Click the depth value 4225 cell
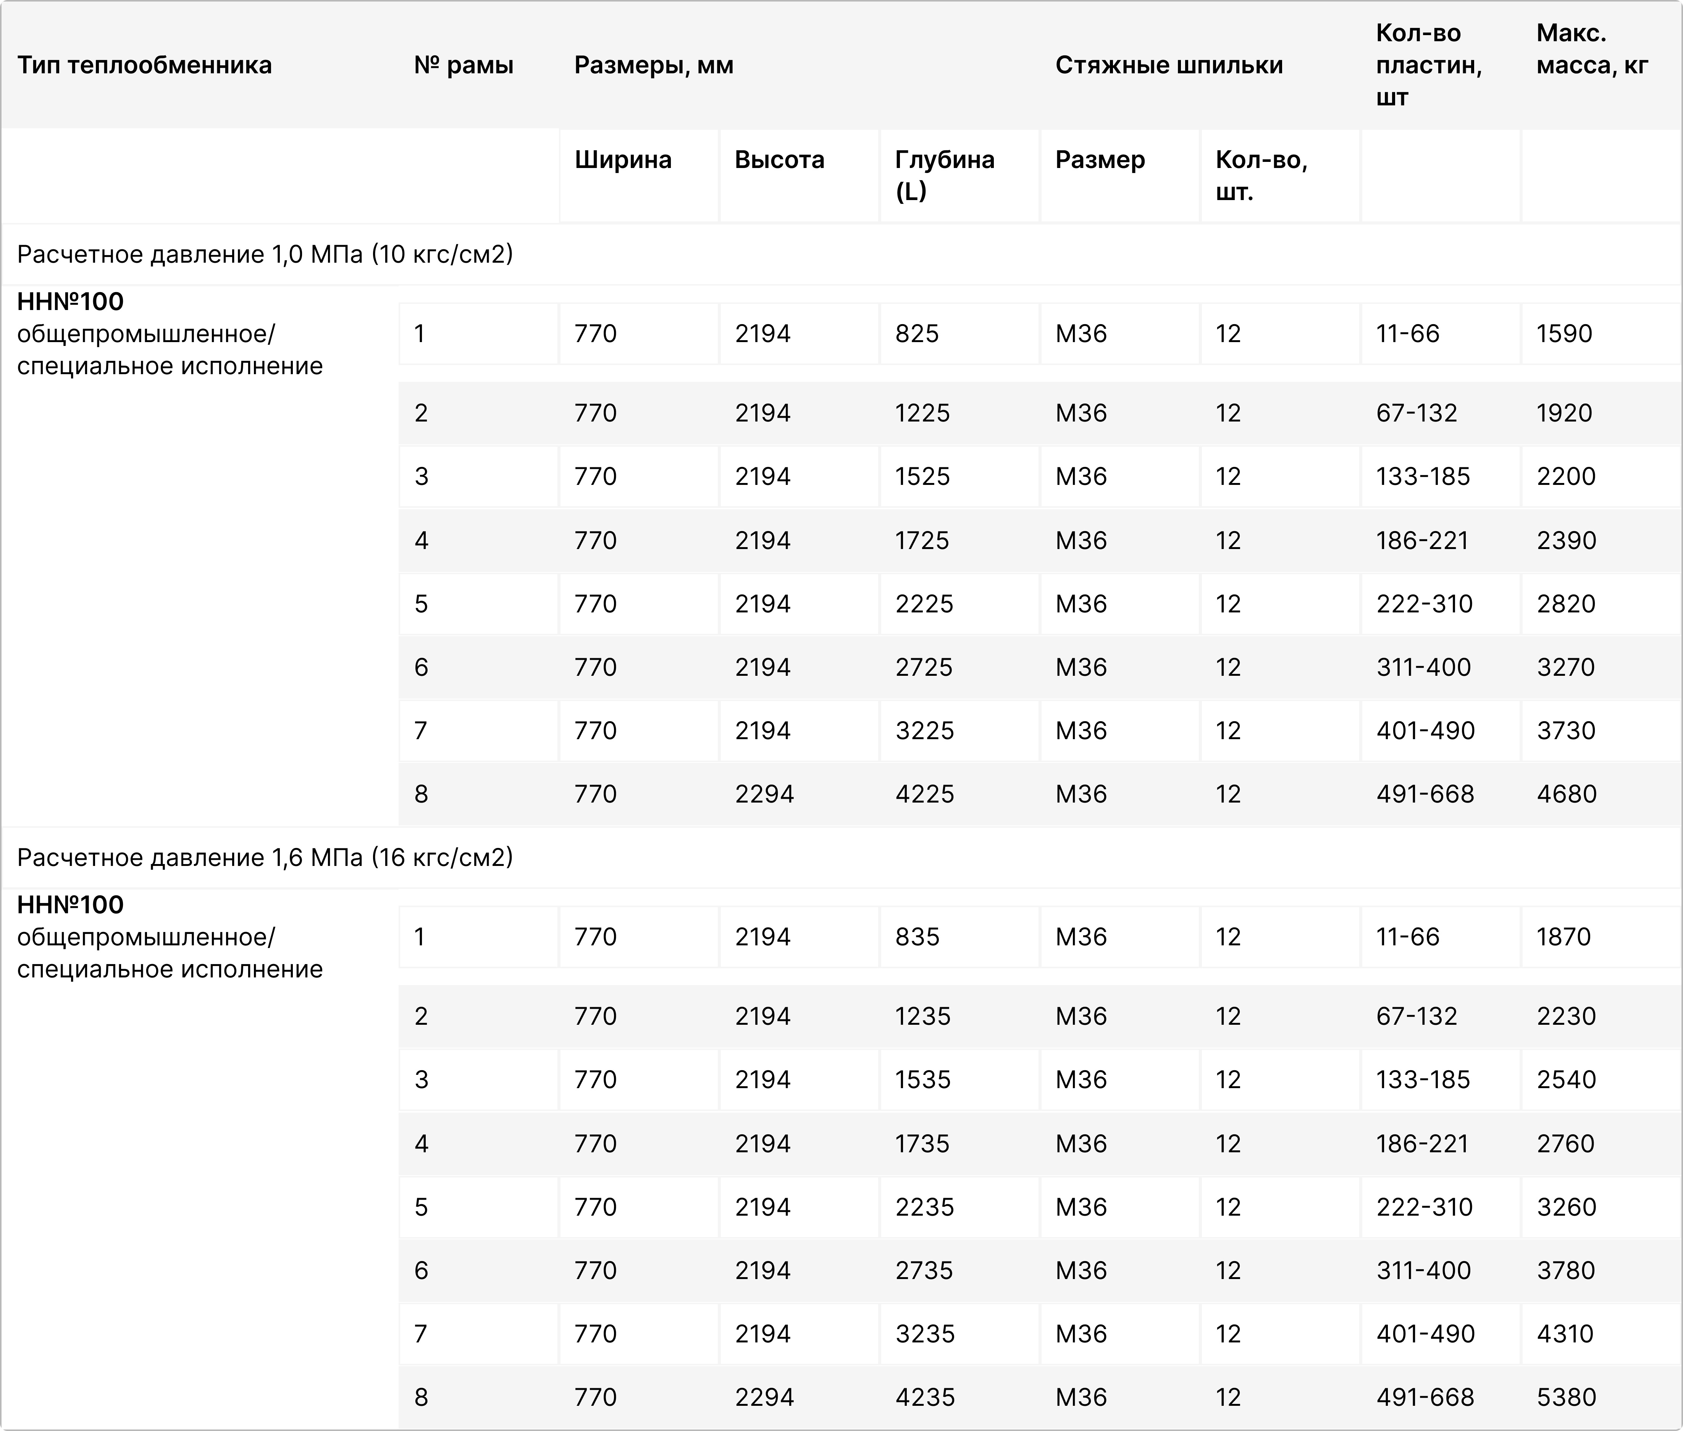Screen dimensions: 1683x1431 (924, 794)
